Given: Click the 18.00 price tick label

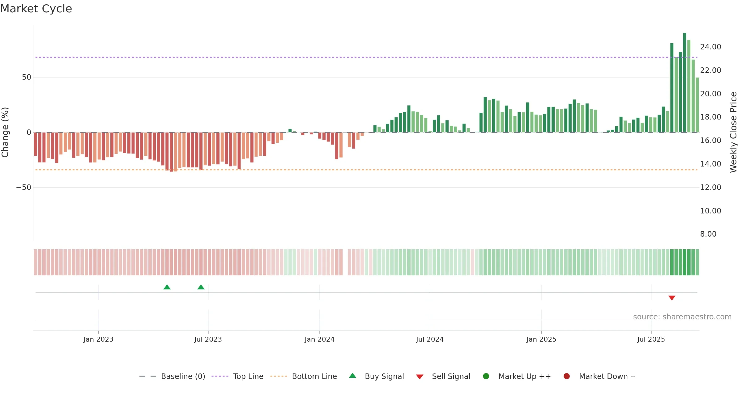Looking at the screenshot, I should click(x=710, y=117).
